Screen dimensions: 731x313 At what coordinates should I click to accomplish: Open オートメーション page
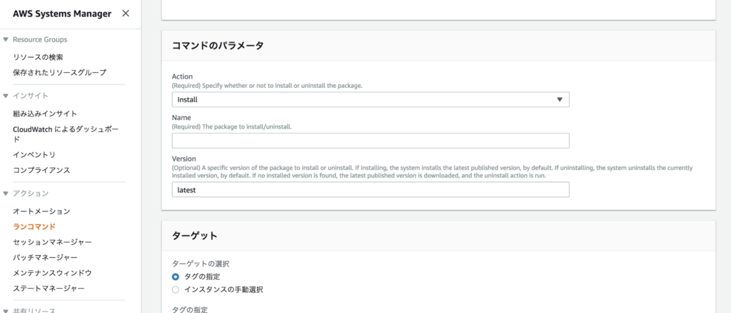point(41,211)
